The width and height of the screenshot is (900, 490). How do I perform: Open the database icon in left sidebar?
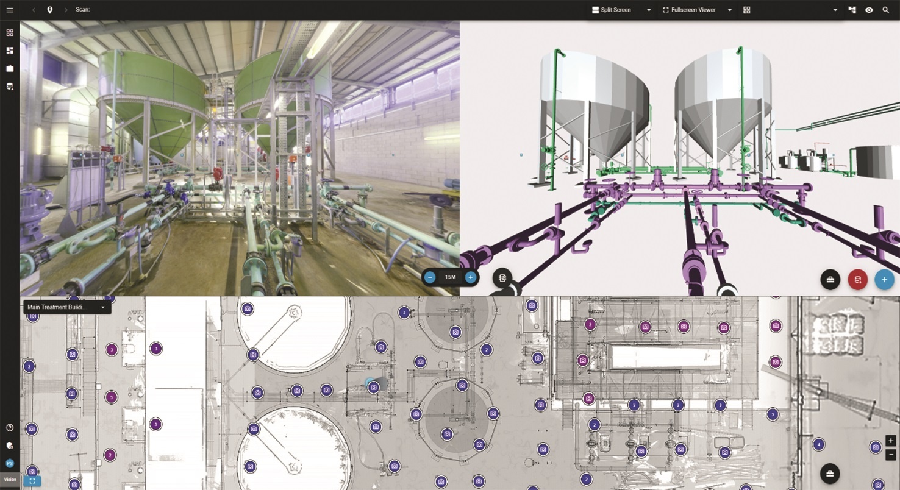[x=10, y=87]
